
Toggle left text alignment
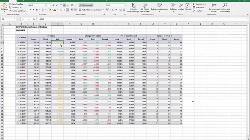click(x=61, y=10)
